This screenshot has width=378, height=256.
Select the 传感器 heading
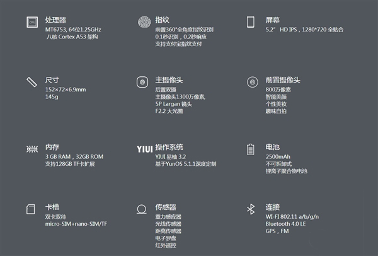(x=166, y=207)
